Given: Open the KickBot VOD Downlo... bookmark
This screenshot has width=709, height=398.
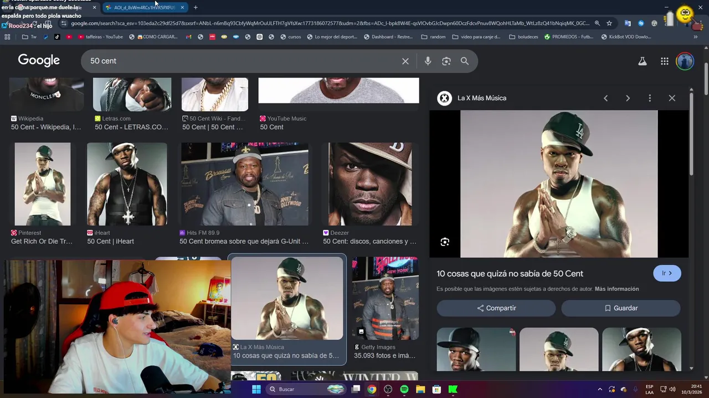Looking at the screenshot, I should click(625, 37).
